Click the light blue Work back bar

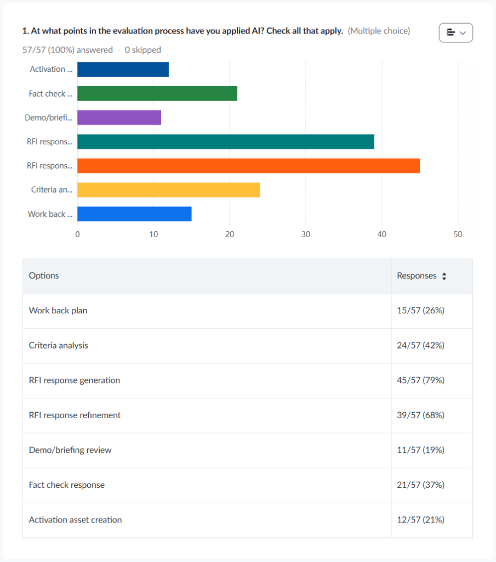[134, 214]
